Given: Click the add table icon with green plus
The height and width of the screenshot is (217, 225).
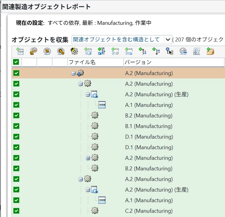Looking at the screenshot, I should [x=20, y=51].
